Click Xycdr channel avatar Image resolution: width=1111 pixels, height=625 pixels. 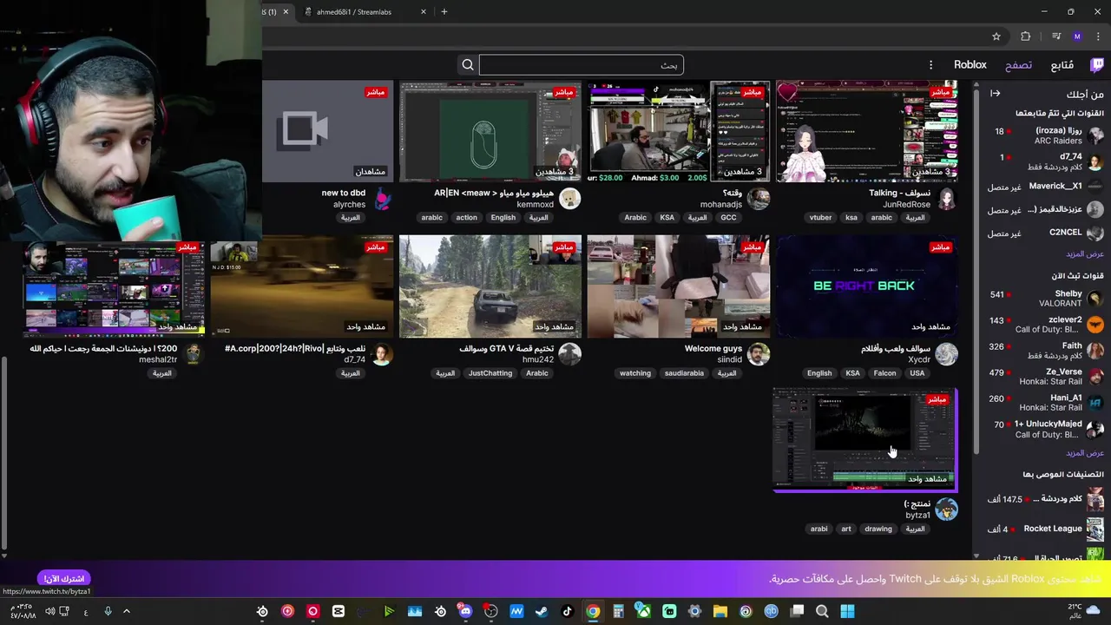point(946,354)
